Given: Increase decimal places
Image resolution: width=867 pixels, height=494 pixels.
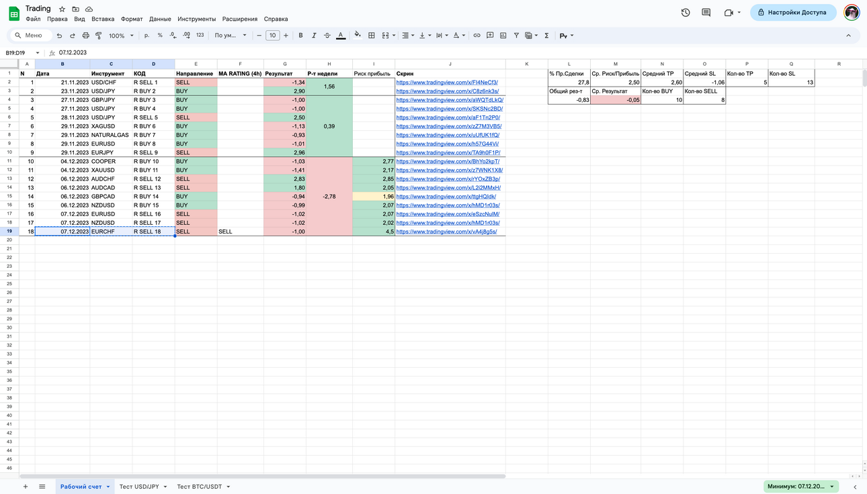Looking at the screenshot, I should point(186,36).
